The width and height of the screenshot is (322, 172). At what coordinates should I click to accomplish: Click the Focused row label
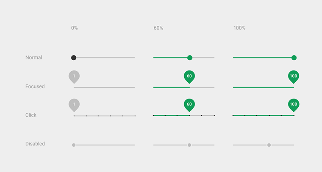point(35,86)
